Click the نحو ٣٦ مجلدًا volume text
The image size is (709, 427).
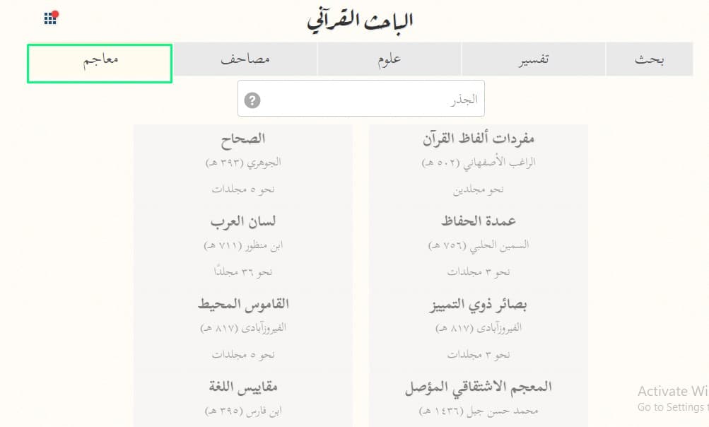coord(243,271)
